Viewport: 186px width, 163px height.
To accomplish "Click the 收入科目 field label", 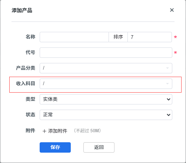I will [26, 83].
